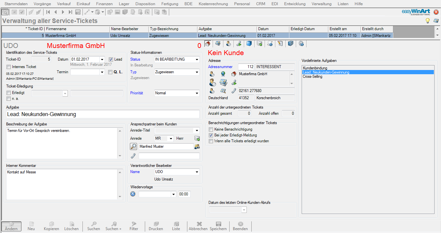Click the envelope tab icon above Kein Kunde
This screenshot has width=441, height=233.
coord(259,44)
